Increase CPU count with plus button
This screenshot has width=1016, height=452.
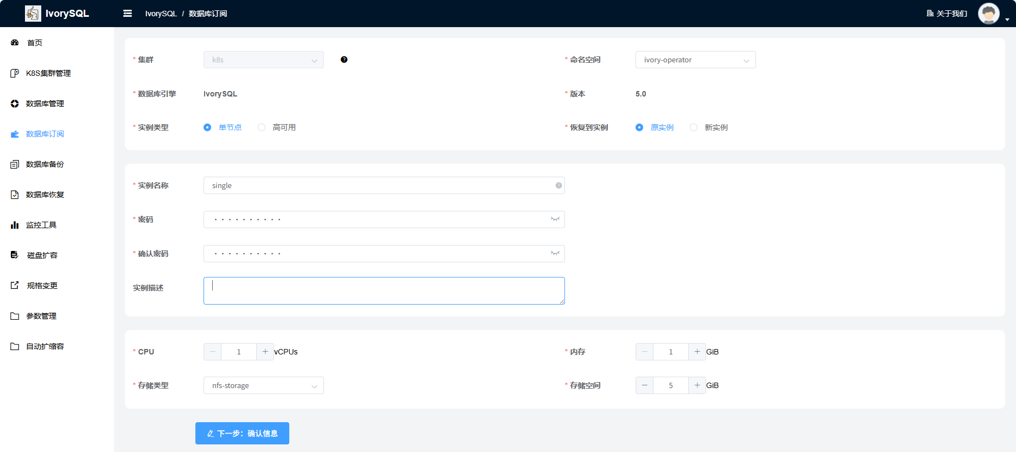(x=265, y=352)
